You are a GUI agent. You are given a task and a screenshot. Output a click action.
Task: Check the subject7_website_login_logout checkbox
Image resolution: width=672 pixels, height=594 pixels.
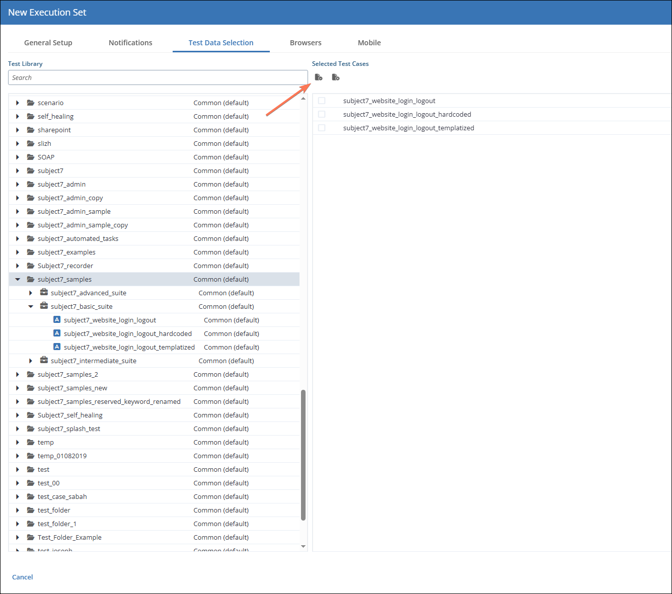(322, 101)
